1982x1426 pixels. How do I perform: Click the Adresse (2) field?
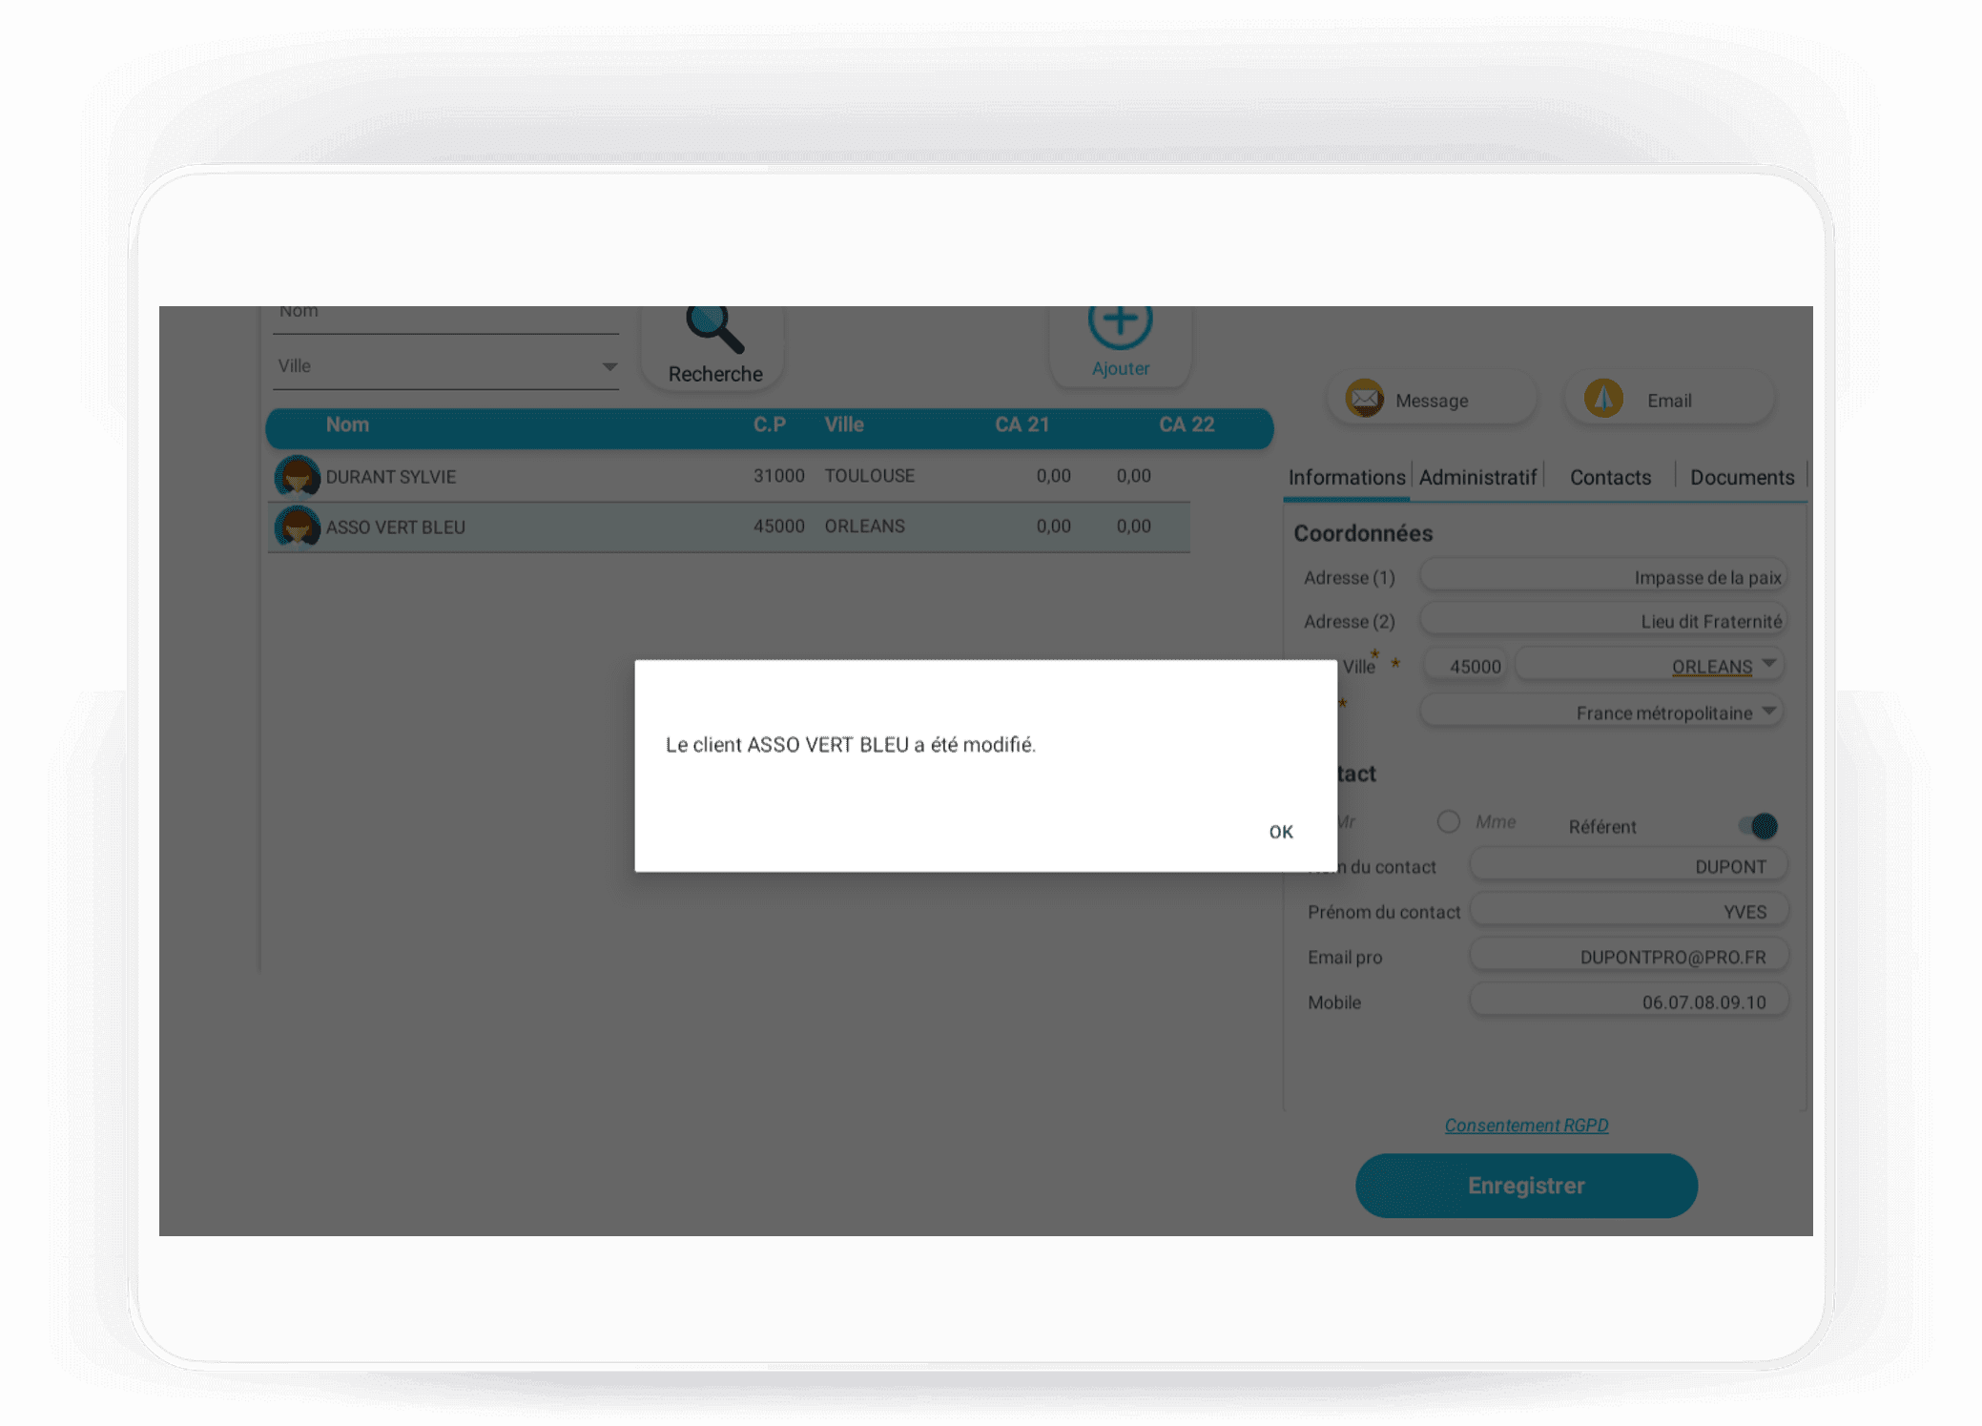click(x=1602, y=620)
